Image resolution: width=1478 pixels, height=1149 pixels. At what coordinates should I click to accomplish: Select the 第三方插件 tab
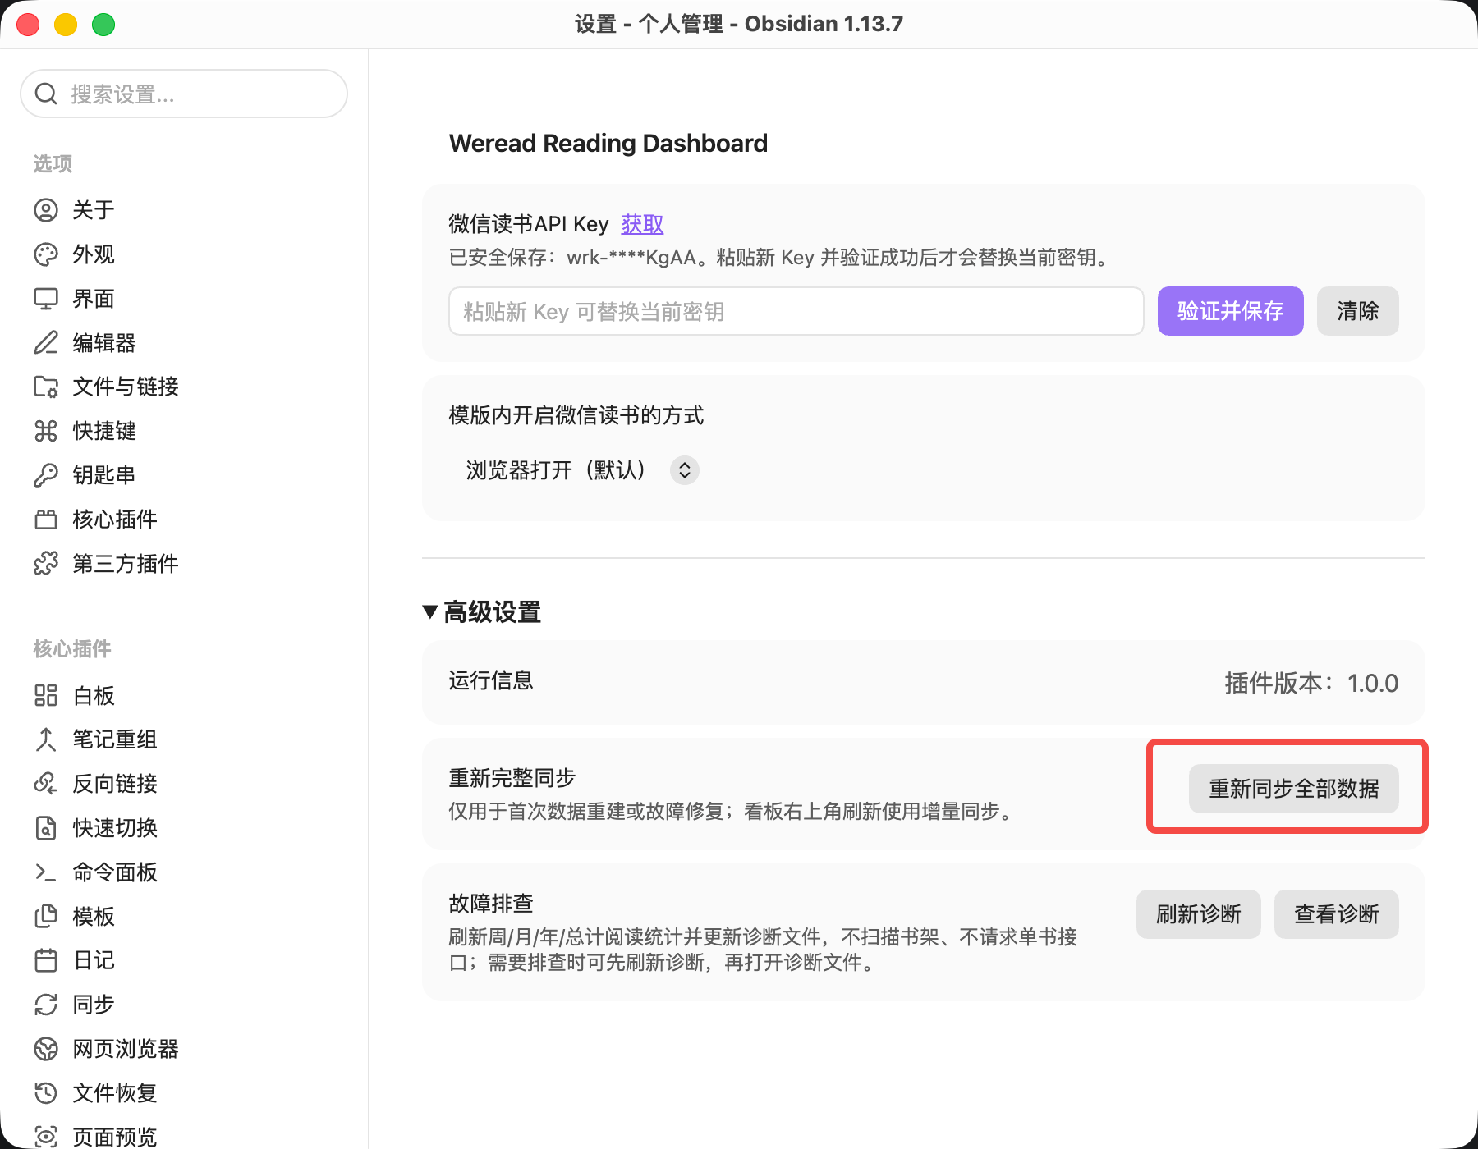tap(184, 564)
